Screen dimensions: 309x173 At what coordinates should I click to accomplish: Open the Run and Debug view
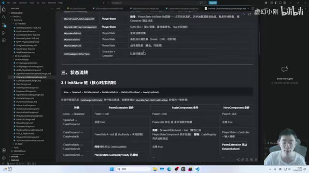point(4,33)
